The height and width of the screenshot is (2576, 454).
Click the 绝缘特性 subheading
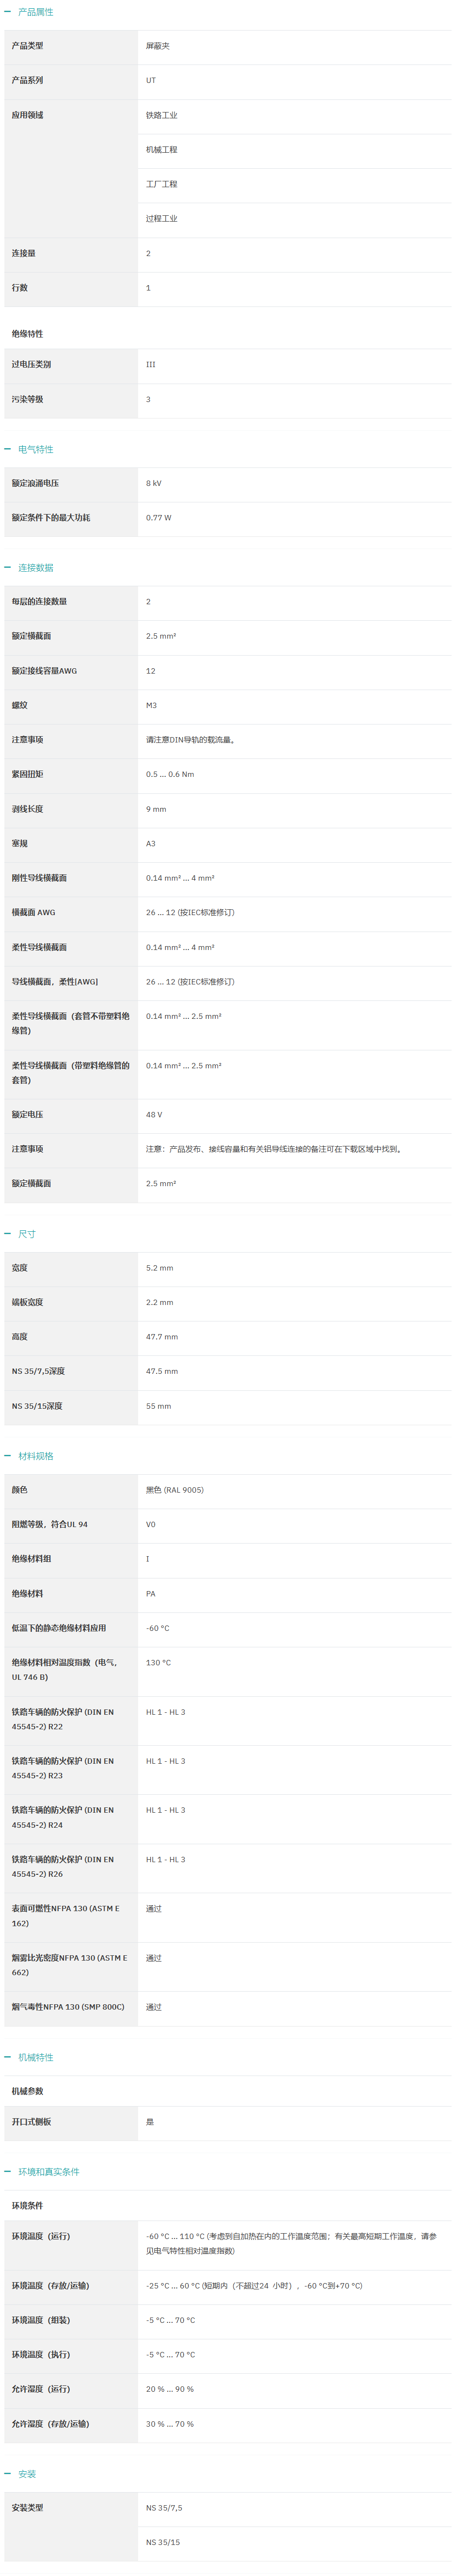tap(28, 334)
